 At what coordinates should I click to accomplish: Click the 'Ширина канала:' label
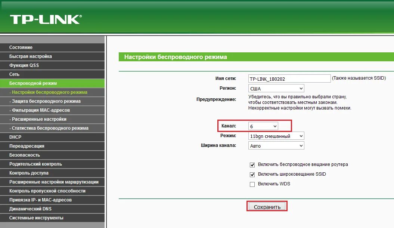click(218, 145)
